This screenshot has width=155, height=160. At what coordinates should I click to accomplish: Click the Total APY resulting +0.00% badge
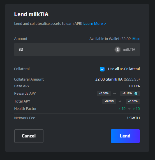click(133, 101)
